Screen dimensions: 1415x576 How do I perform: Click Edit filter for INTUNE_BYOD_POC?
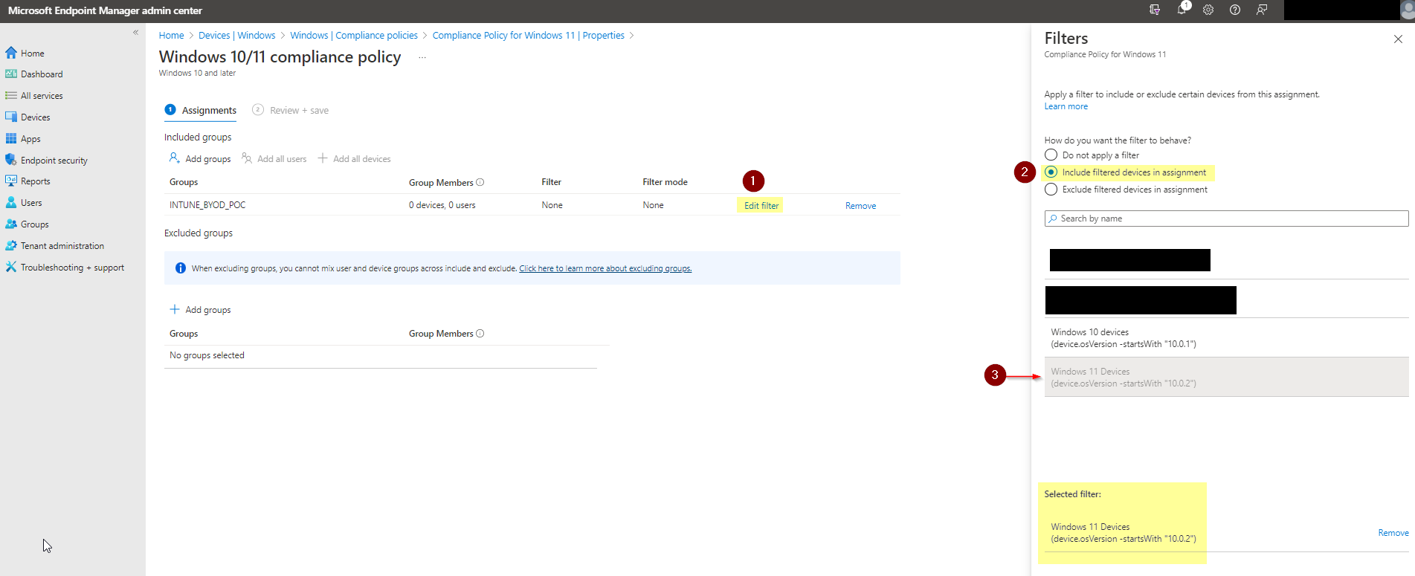coord(761,206)
